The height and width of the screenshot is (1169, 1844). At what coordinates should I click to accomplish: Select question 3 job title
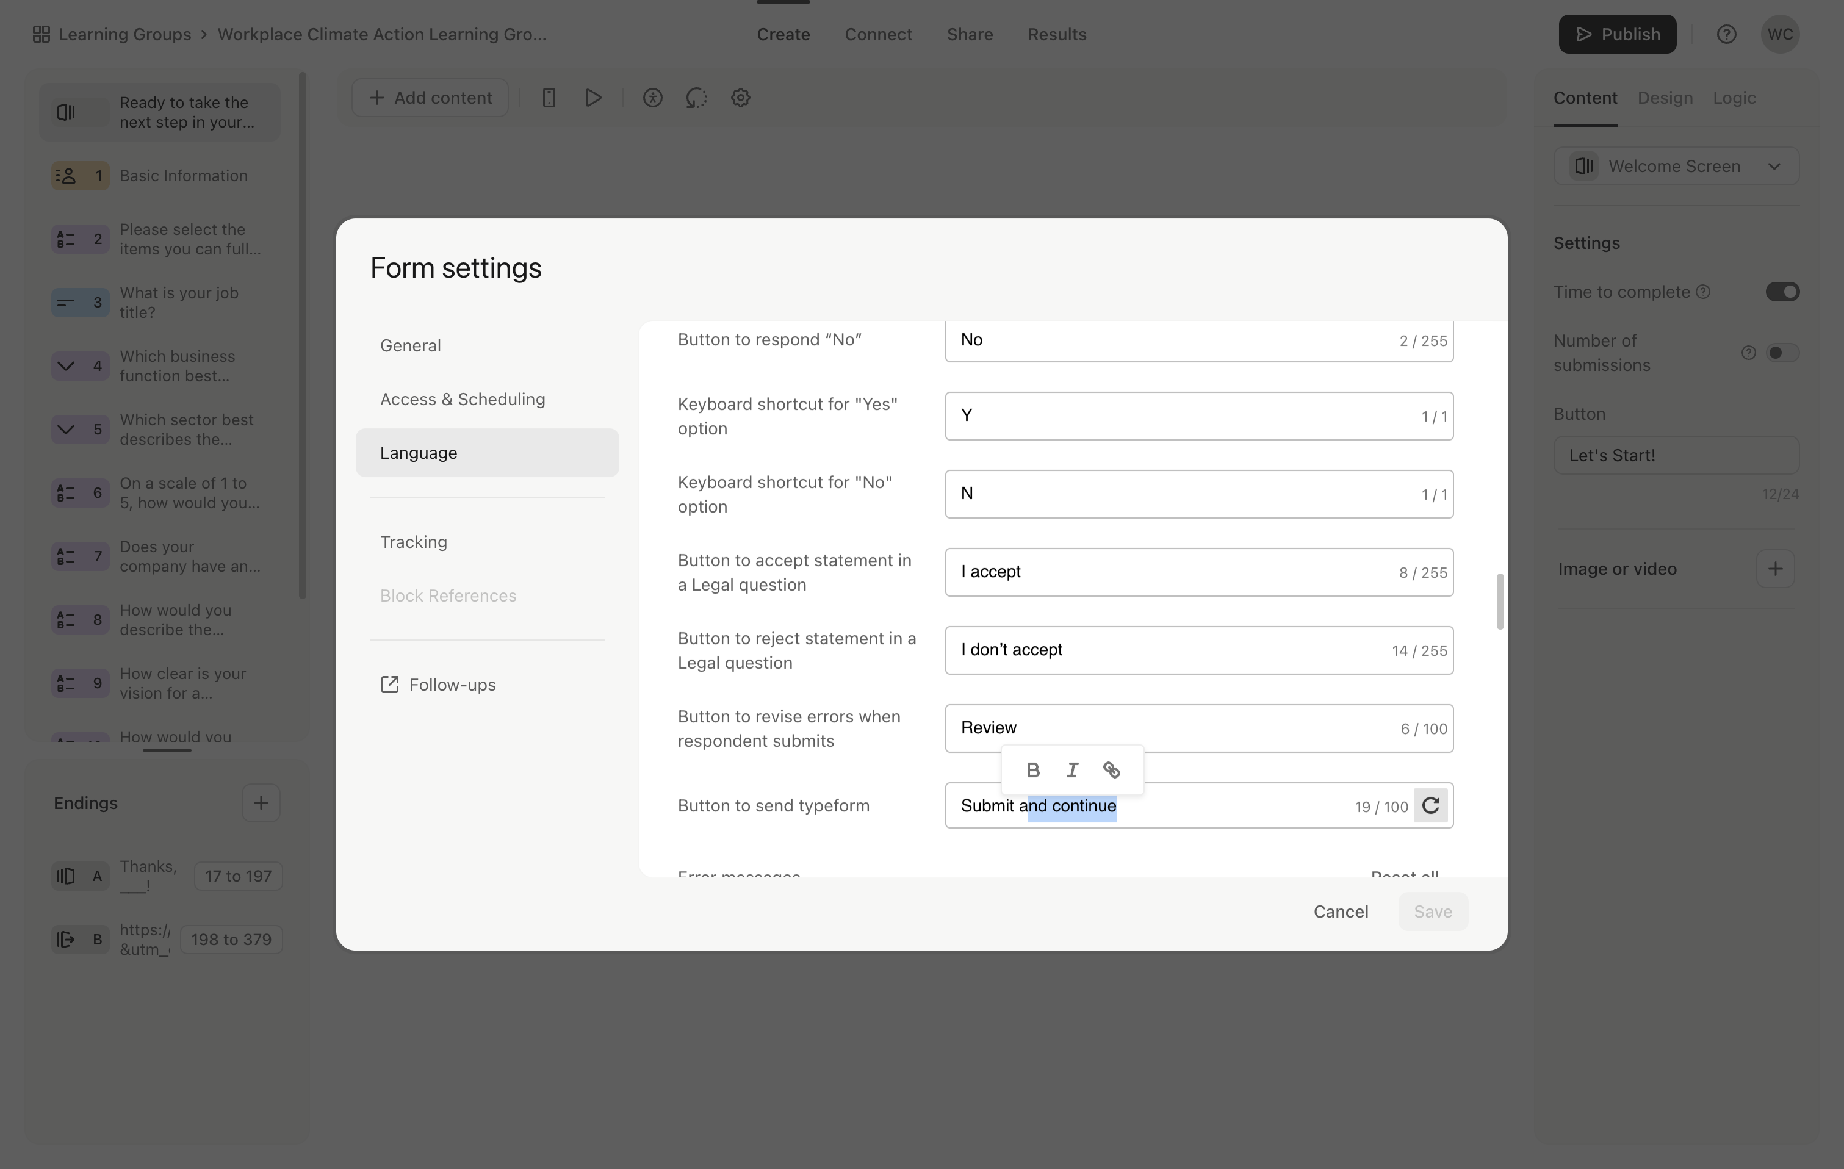click(x=160, y=303)
